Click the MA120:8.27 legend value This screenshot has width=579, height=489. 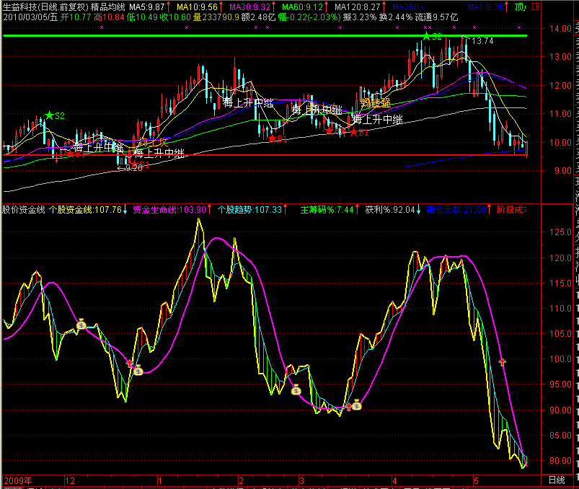point(357,7)
